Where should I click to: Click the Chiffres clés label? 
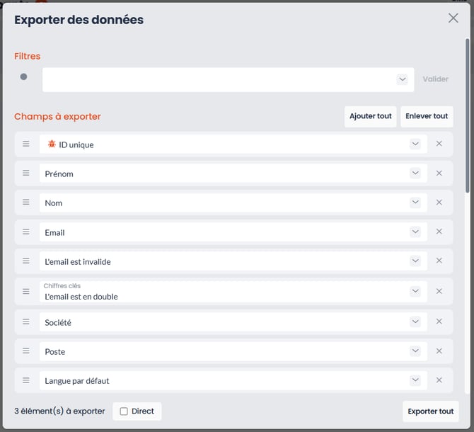point(62,286)
